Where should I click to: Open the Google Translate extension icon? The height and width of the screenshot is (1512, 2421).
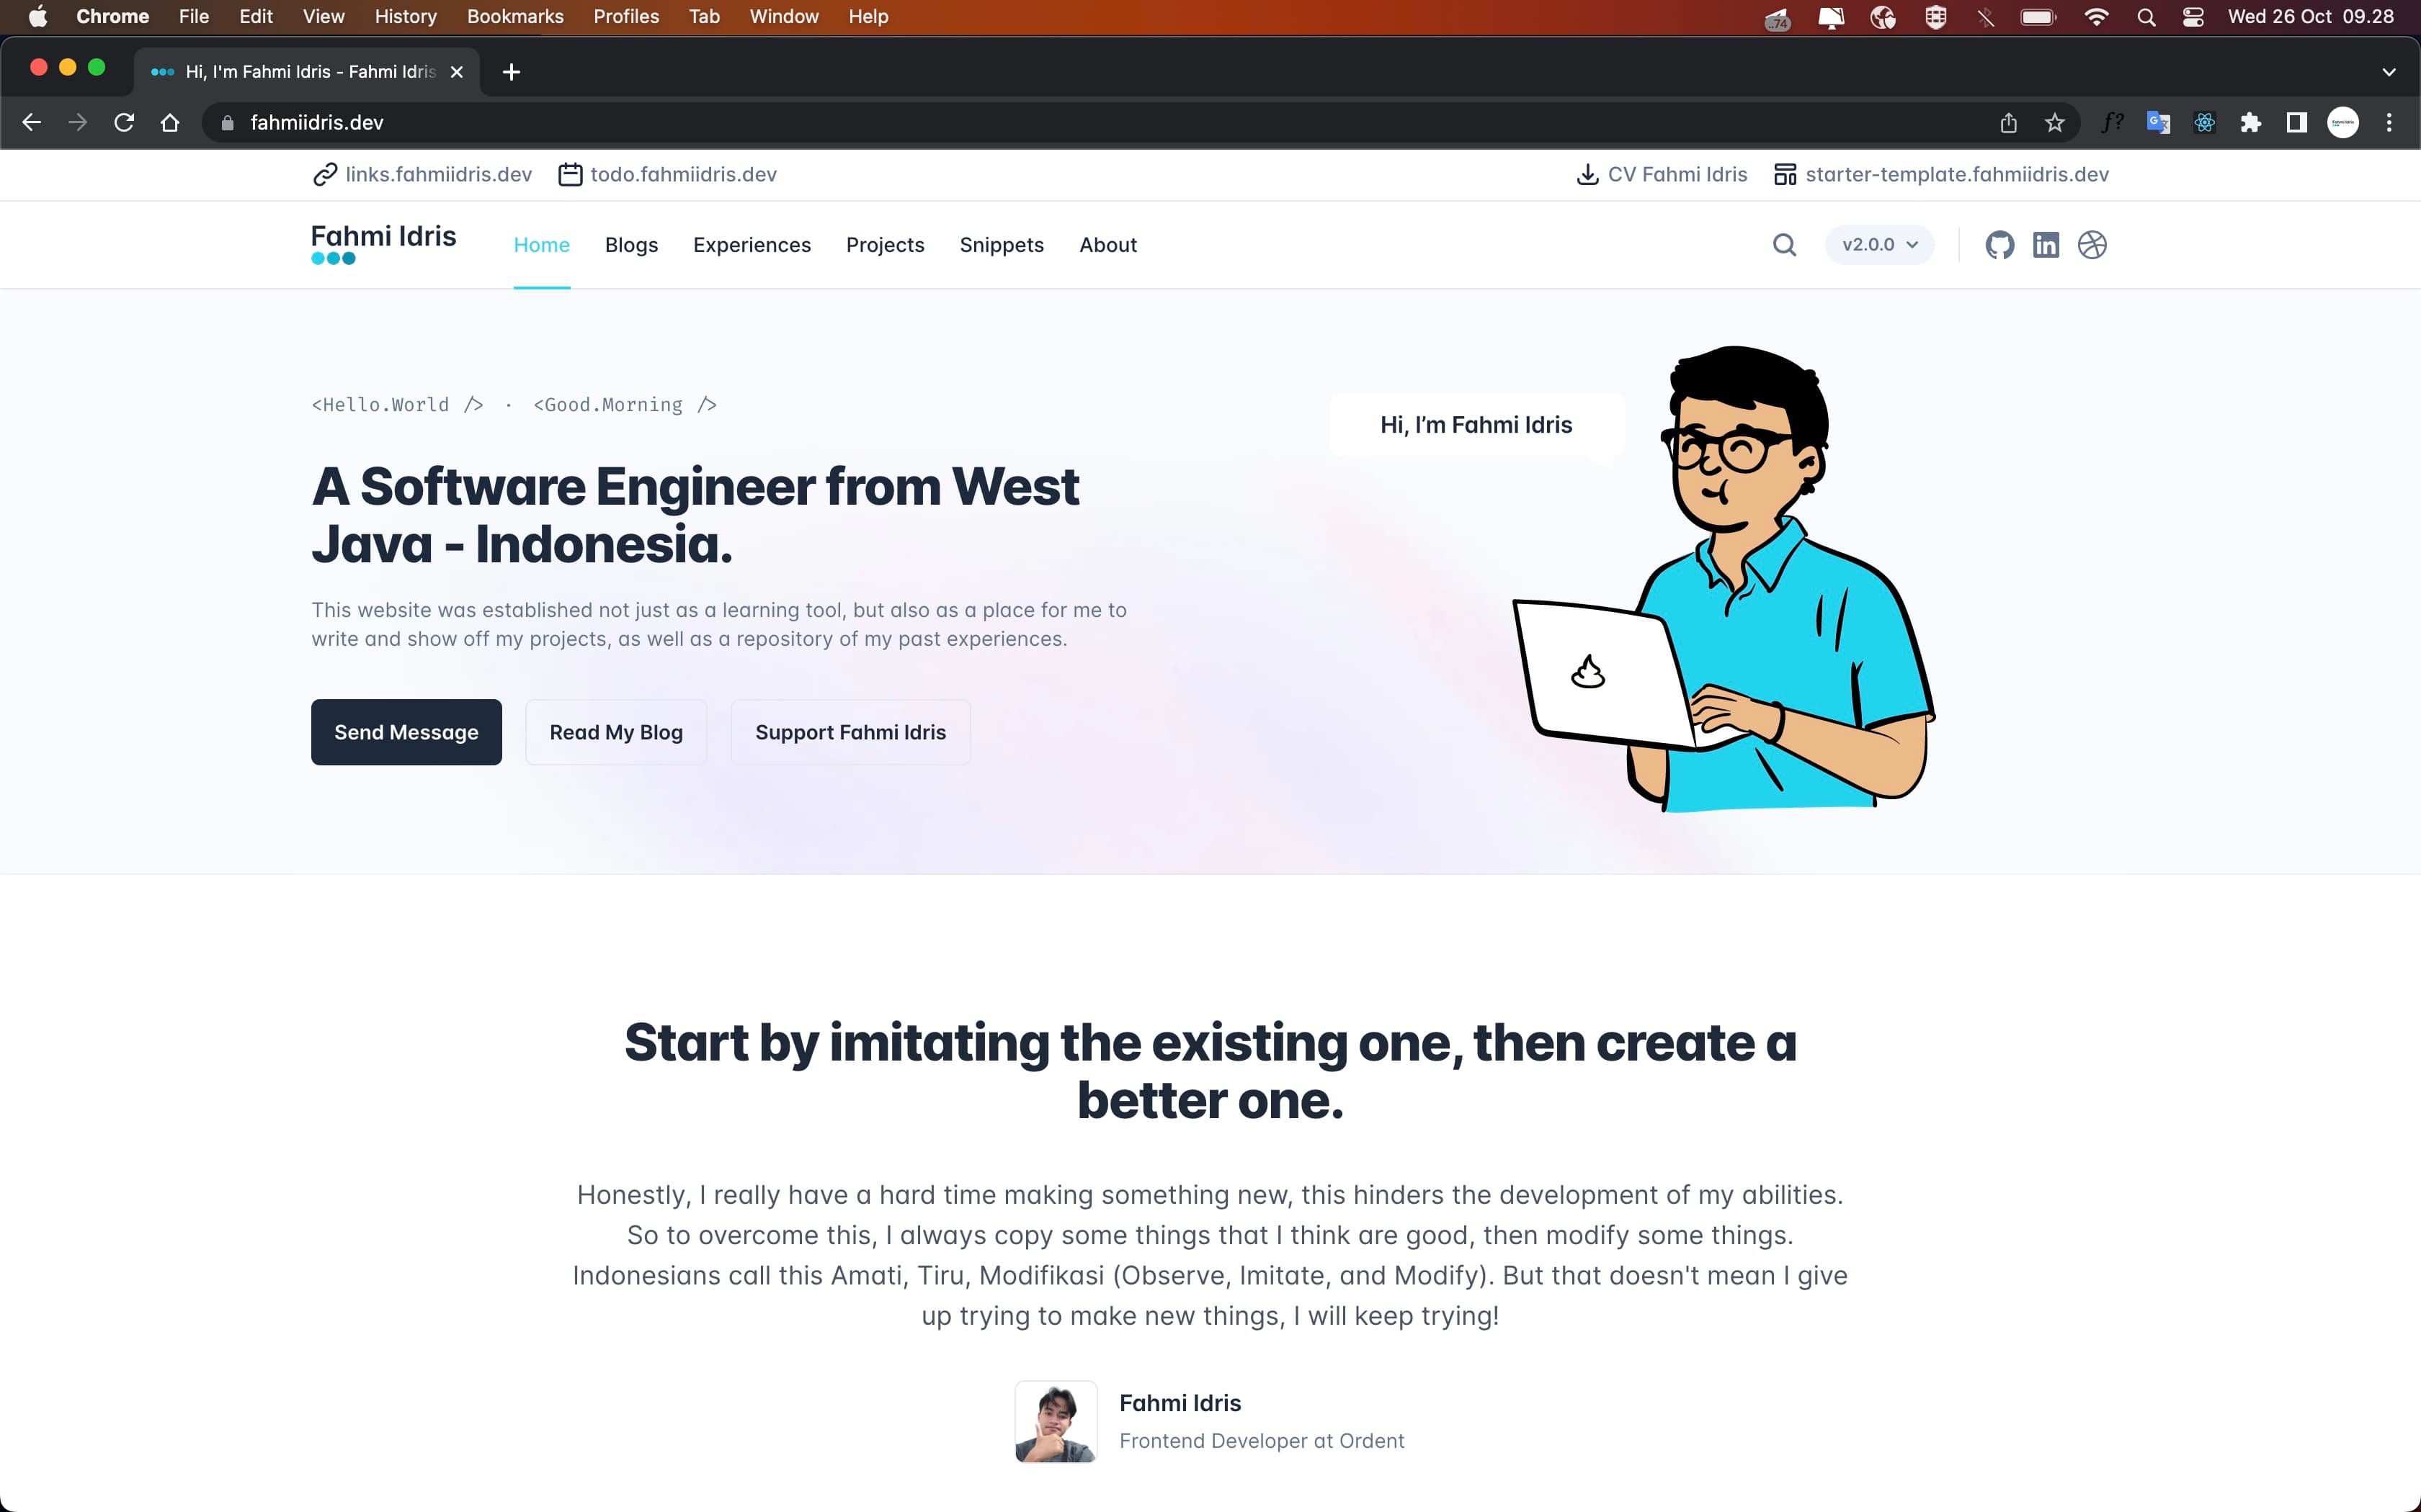click(2158, 123)
